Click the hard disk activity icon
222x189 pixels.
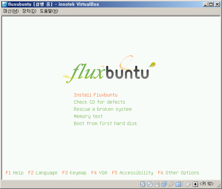pos(143,184)
